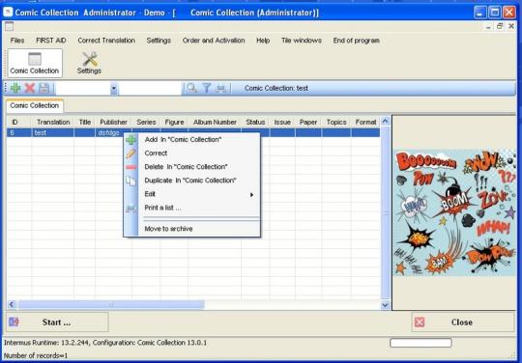Sort by the Publisher column header
This screenshot has height=363, width=522.
click(x=113, y=122)
